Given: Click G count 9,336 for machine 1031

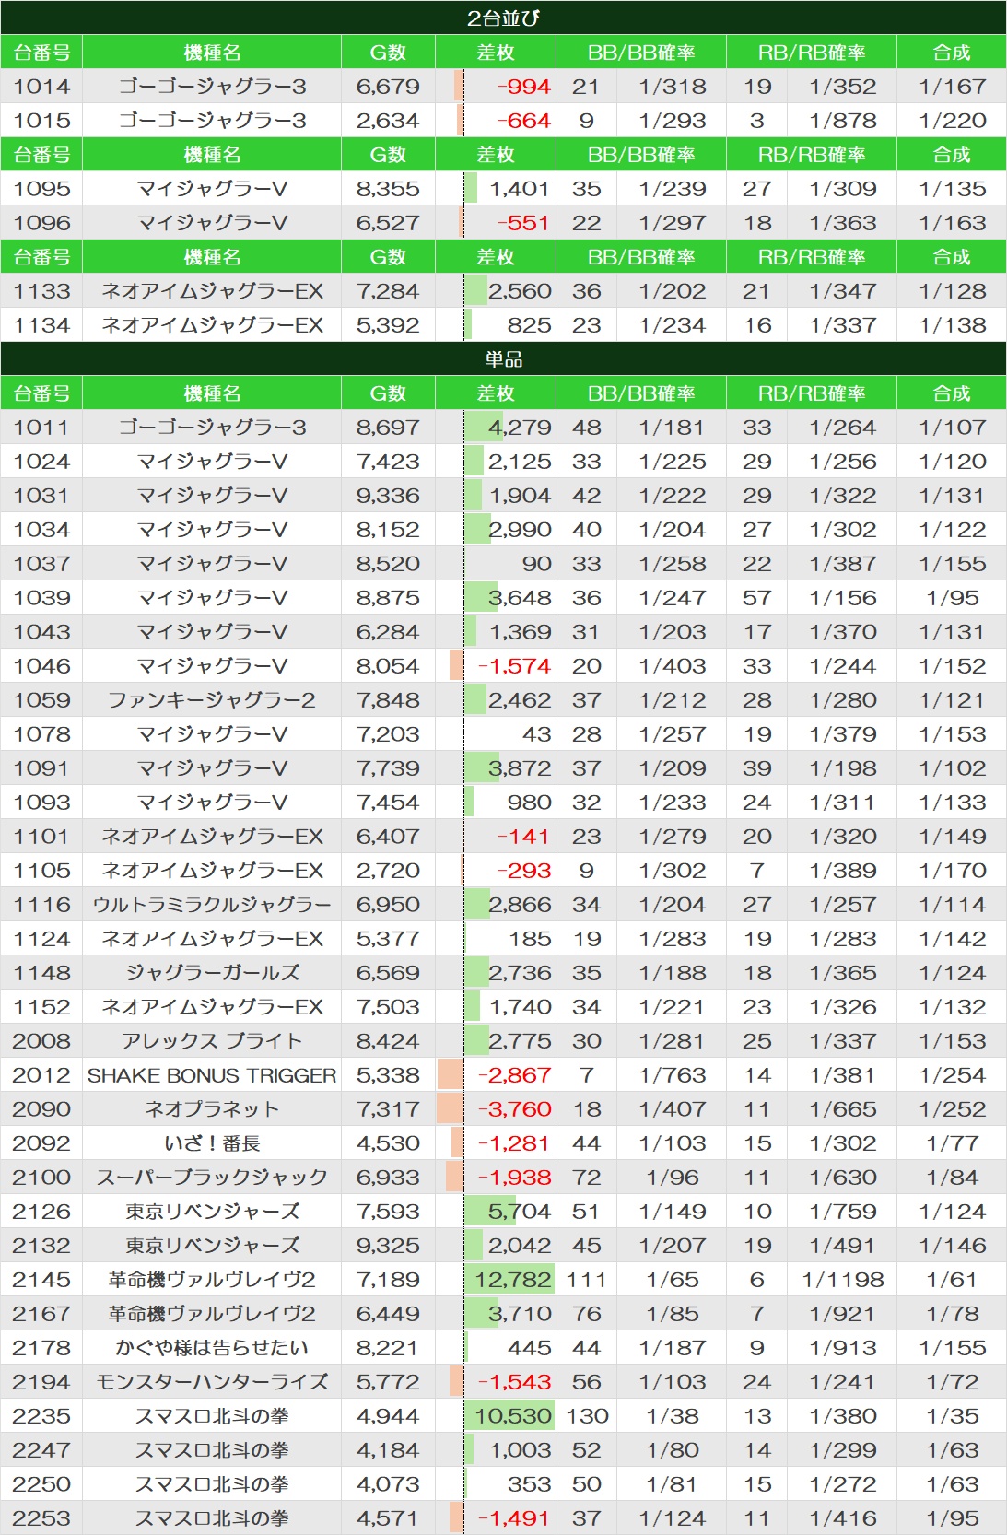Looking at the screenshot, I should (x=388, y=496).
